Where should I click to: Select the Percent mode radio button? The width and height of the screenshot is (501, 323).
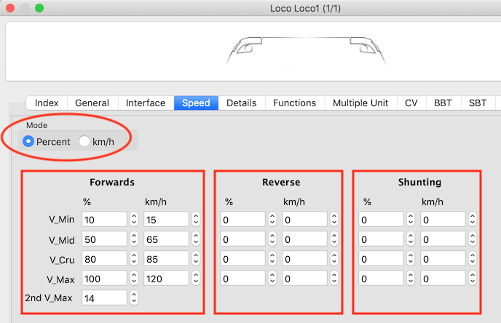tap(29, 141)
